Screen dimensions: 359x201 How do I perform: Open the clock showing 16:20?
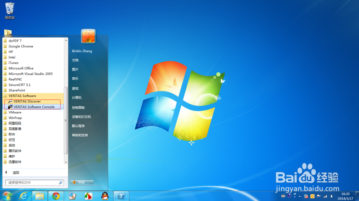pos(345,196)
